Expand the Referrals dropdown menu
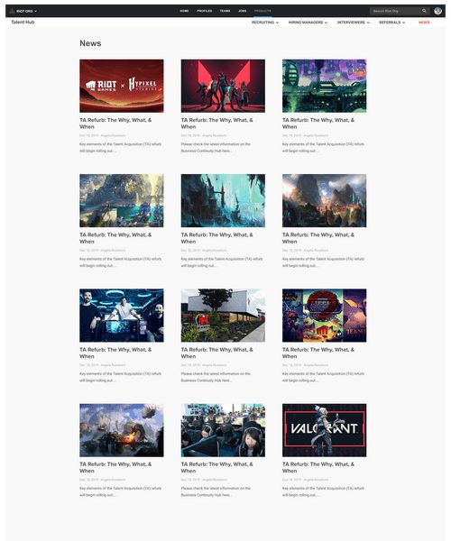 [x=392, y=23]
